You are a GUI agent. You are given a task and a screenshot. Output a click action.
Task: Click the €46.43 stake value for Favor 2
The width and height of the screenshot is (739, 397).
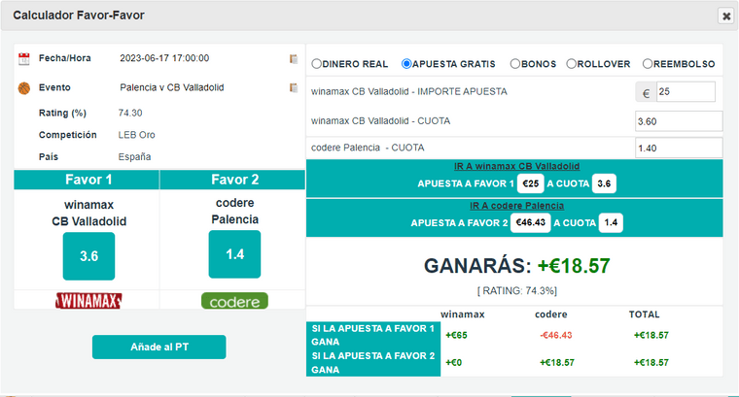click(x=530, y=223)
